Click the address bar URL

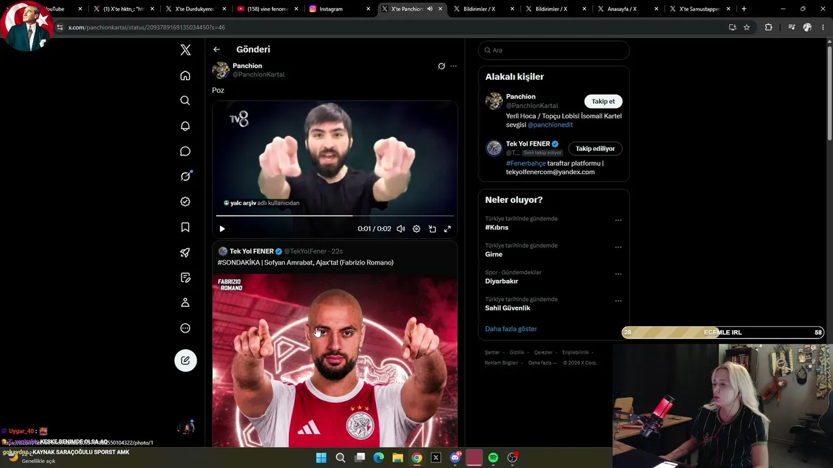click(x=146, y=27)
